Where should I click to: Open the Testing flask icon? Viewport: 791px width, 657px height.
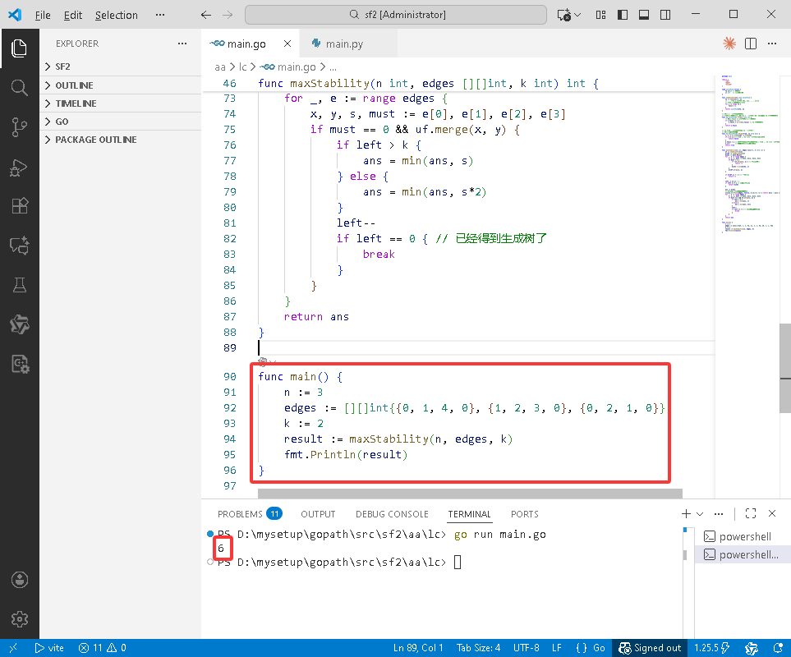pos(19,285)
